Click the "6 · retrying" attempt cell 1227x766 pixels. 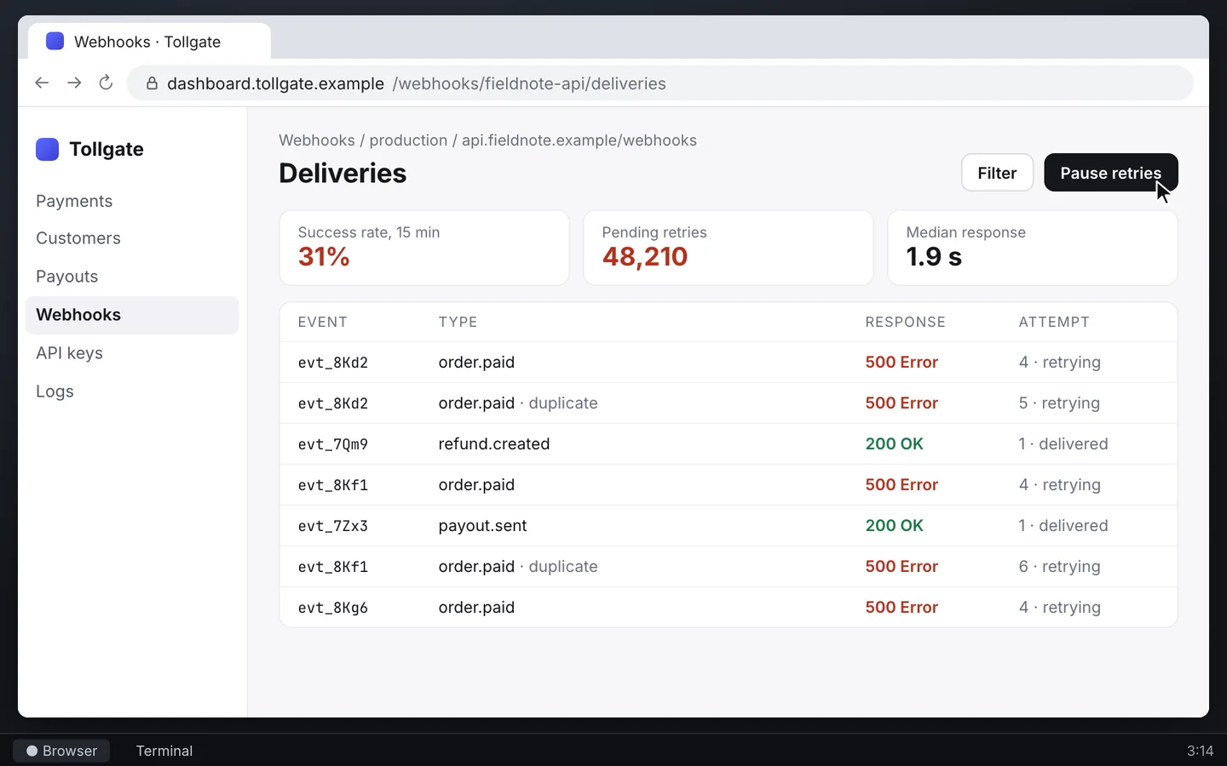pyautogui.click(x=1059, y=567)
